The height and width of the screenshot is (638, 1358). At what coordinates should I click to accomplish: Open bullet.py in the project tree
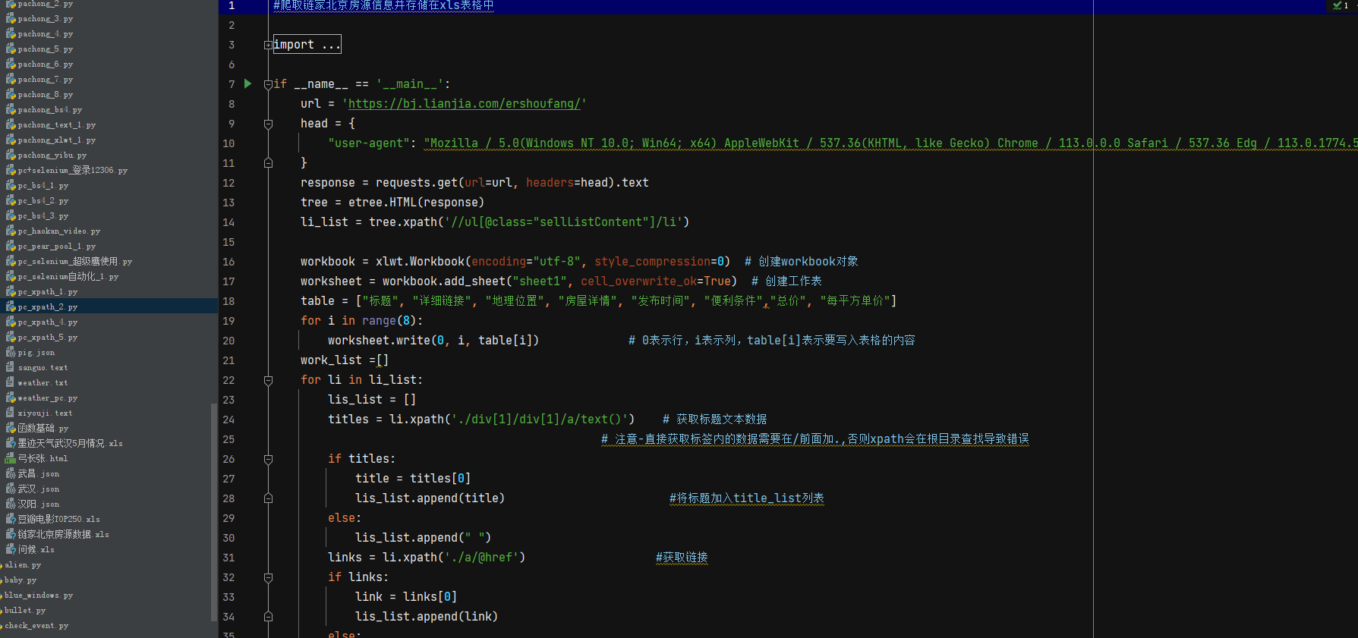coord(25,610)
